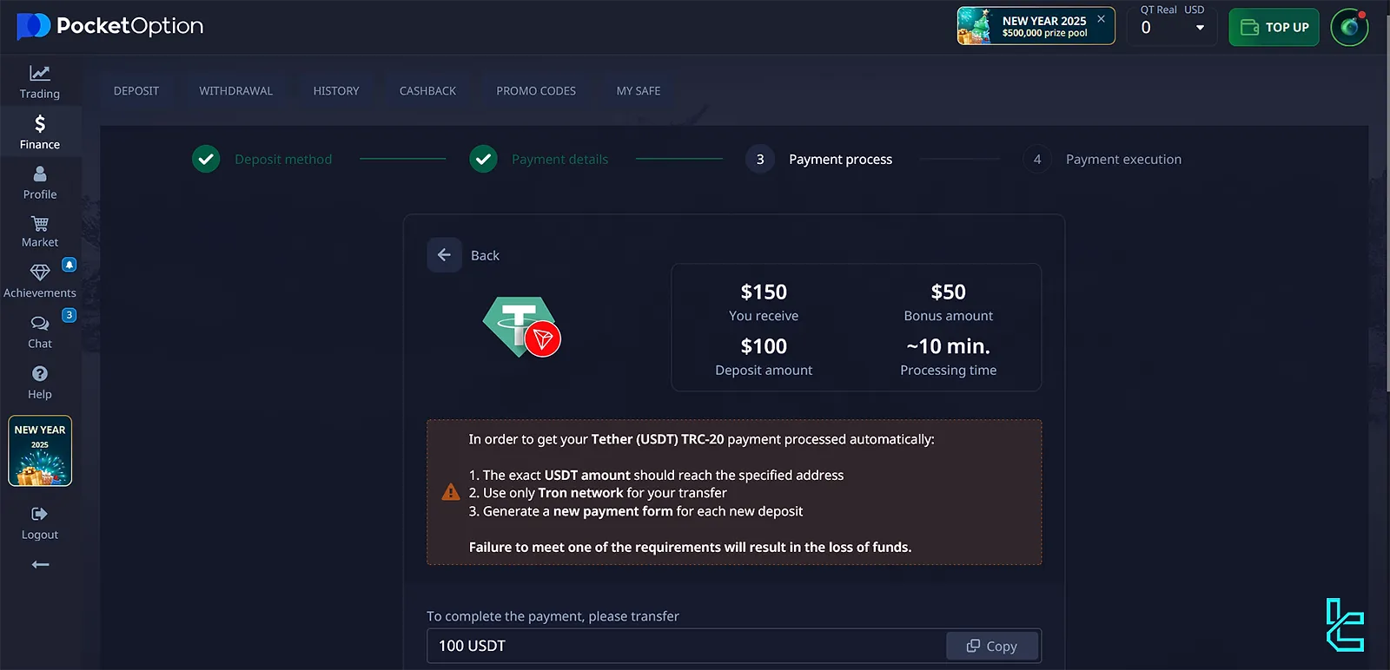Select the Finance dollar icon

(40, 124)
